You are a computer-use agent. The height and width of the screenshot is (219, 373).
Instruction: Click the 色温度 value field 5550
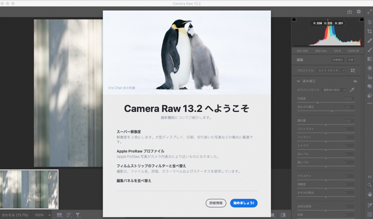click(x=349, y=98)
